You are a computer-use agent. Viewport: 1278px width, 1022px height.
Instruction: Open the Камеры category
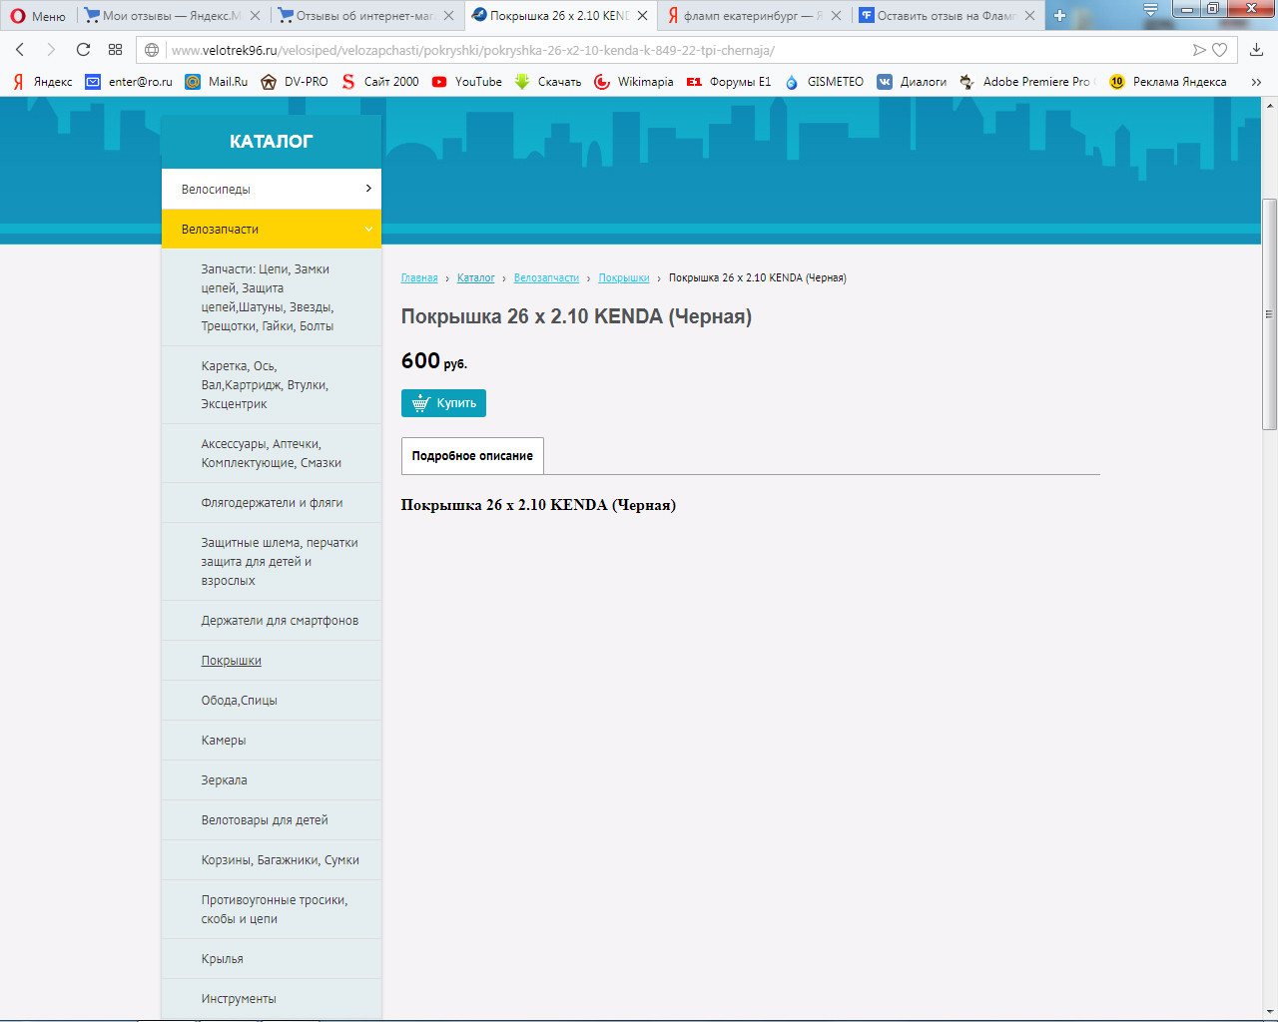[272, 741]
